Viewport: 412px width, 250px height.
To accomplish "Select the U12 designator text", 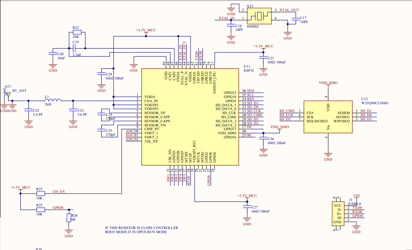I will coord(364,99).
